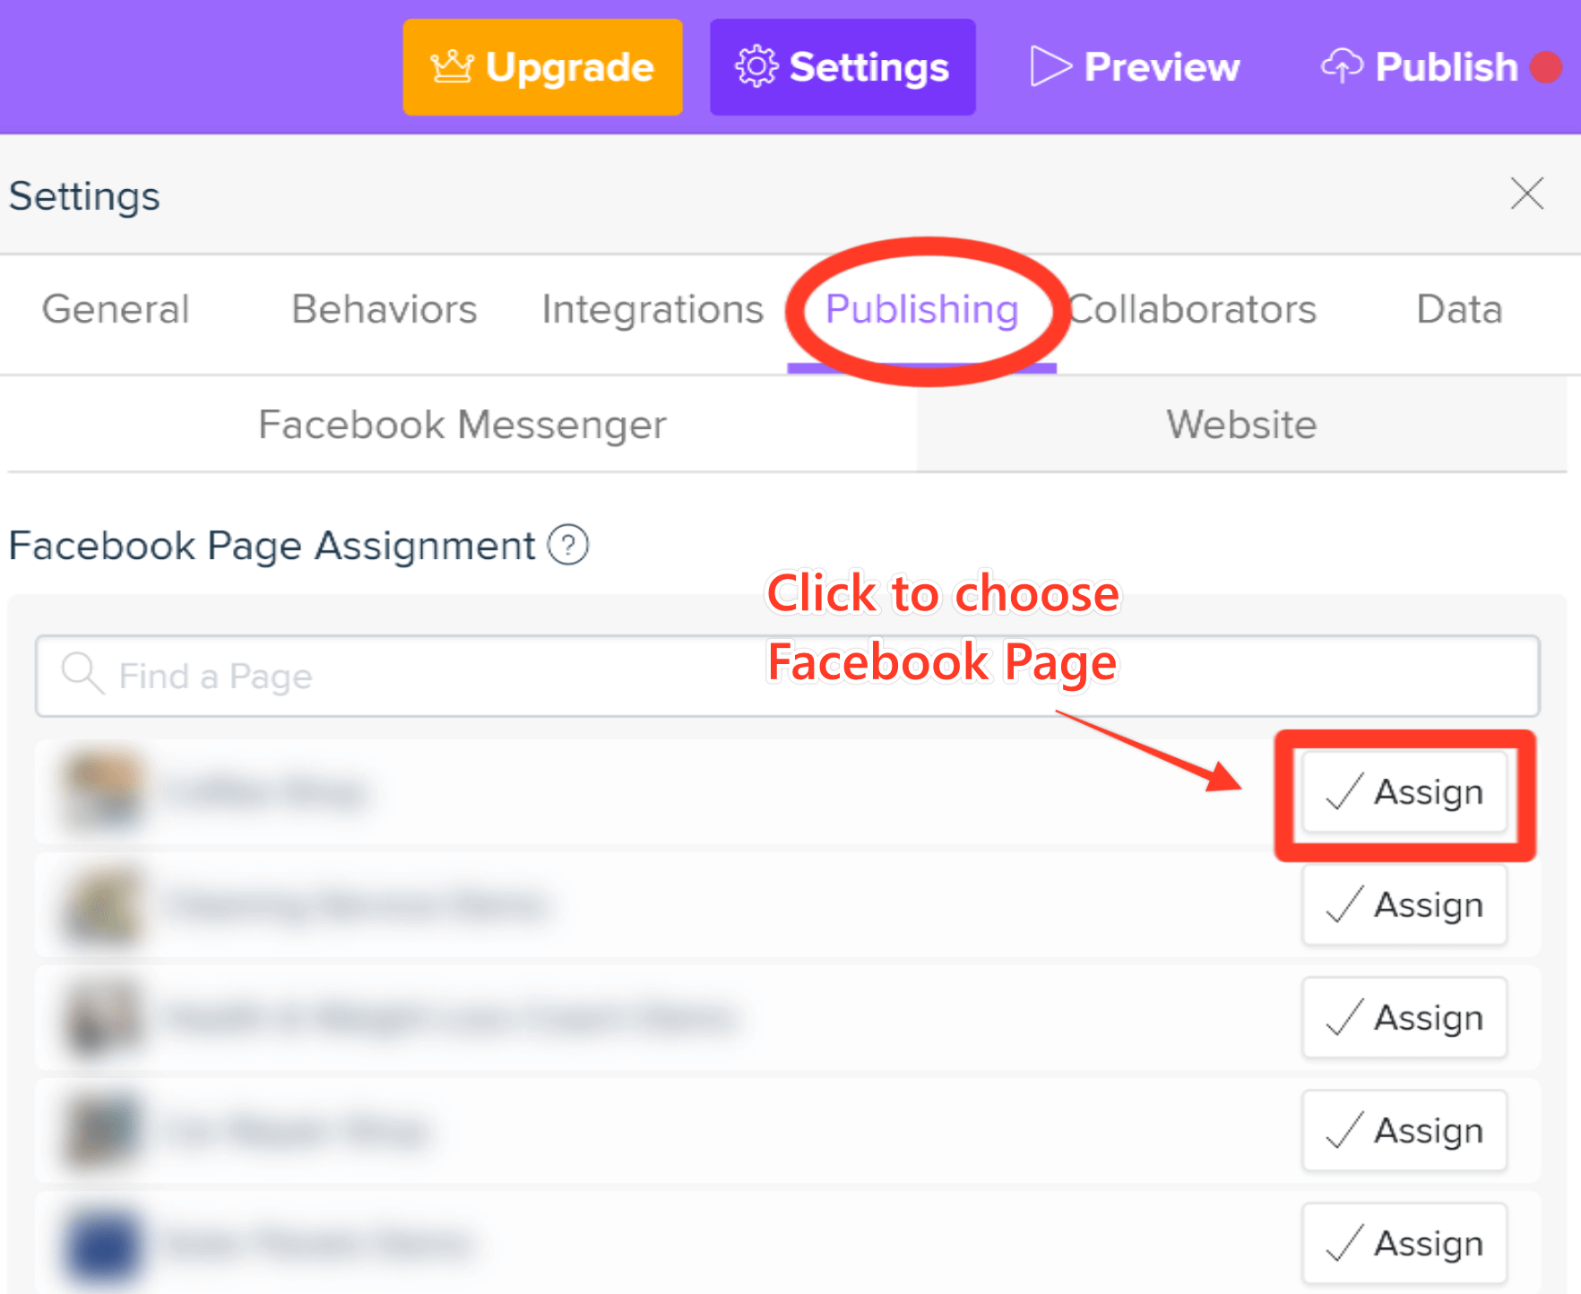Click the magnifier icon in search box
The width and height of the screenshot is (1581, 1294).
click(x=82, y=674)
